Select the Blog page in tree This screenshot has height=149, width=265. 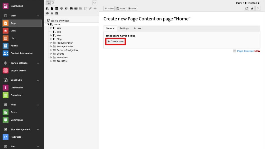59,39
